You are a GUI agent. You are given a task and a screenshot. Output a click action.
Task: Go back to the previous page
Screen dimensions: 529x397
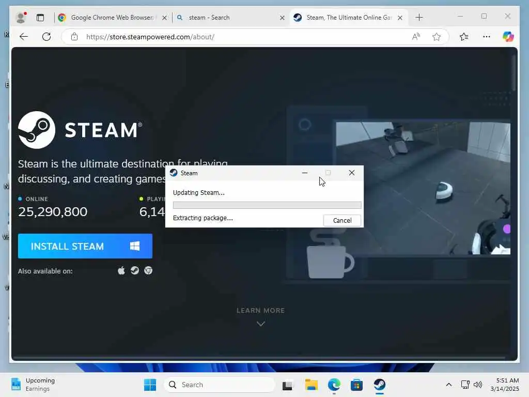click(x=24, y=37)
